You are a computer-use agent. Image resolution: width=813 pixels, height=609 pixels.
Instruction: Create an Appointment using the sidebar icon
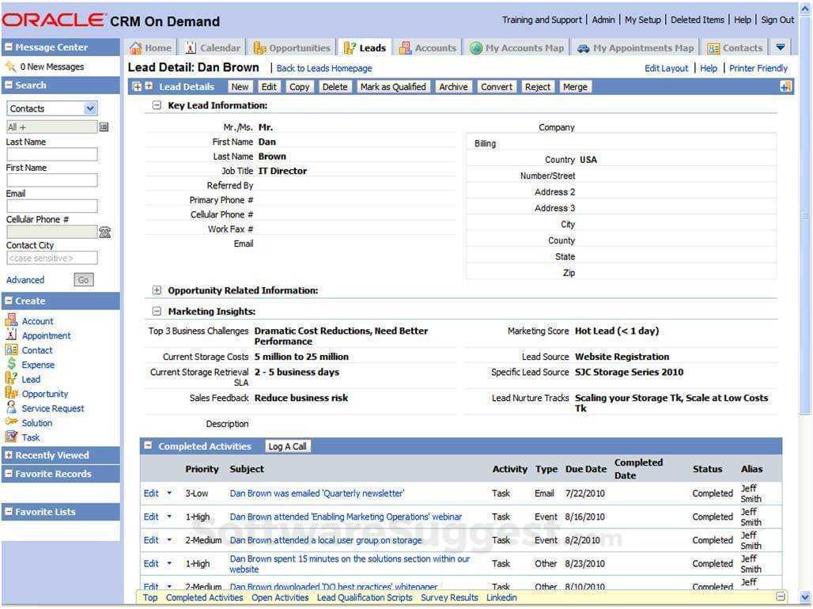click(x=46, y=335)
